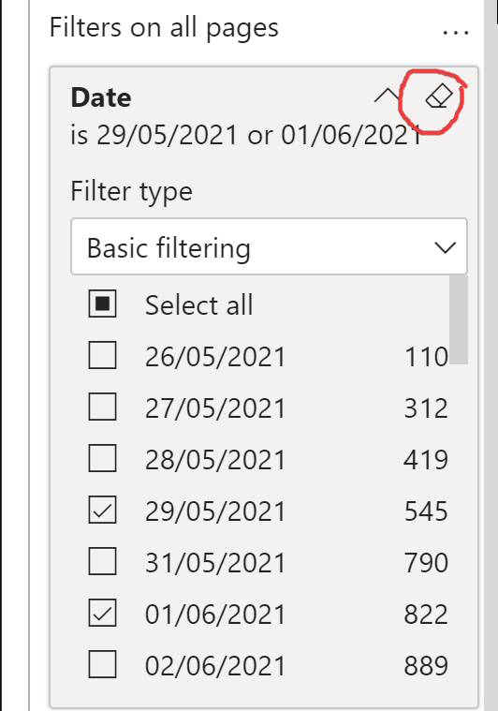
Task: Click the Select all label text
Action: pyautogui.click(x=198, y=304)
